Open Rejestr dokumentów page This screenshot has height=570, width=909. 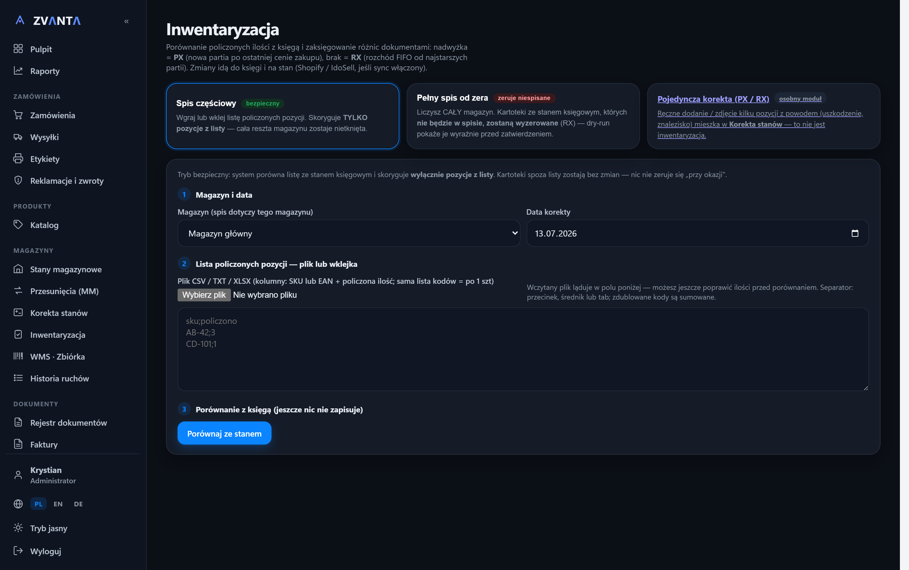tap(68, 423)
